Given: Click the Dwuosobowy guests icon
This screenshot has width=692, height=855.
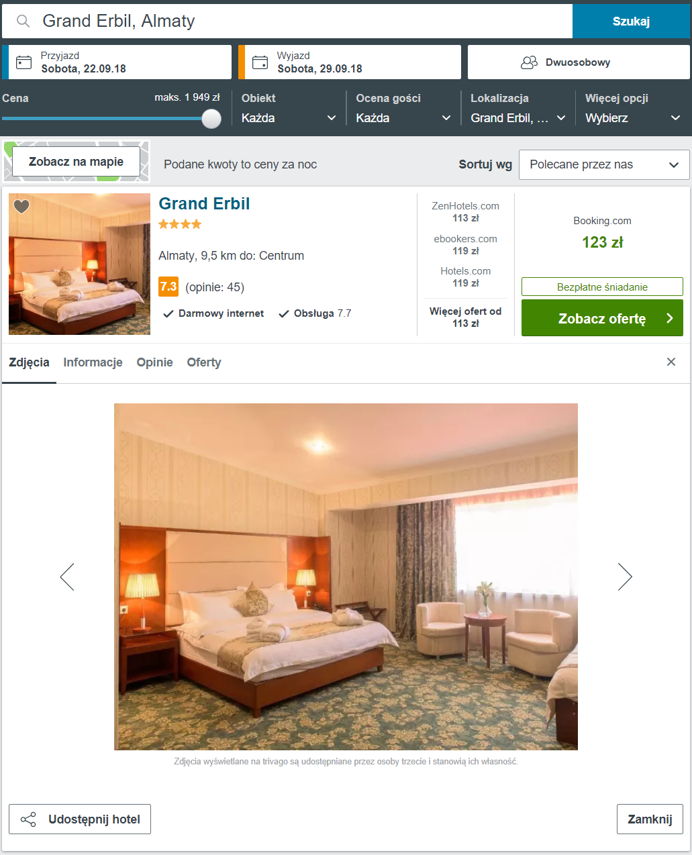Looking at the screenshot, I should (530, 62).
